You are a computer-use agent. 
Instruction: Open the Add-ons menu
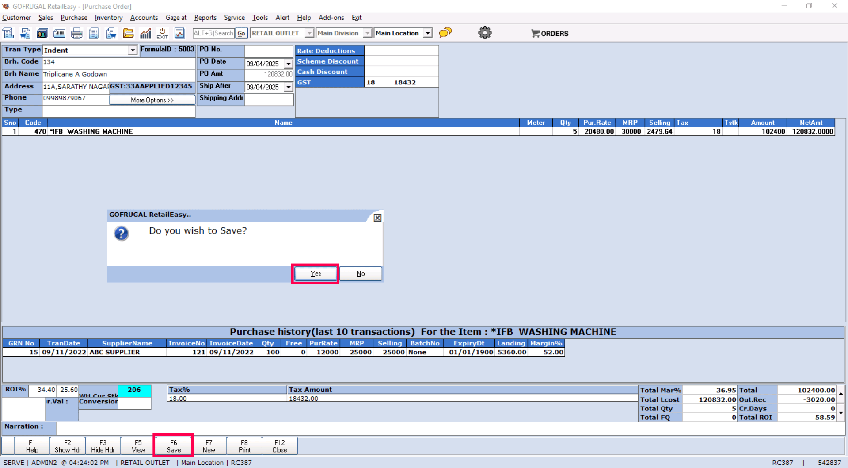pos(331,18)
